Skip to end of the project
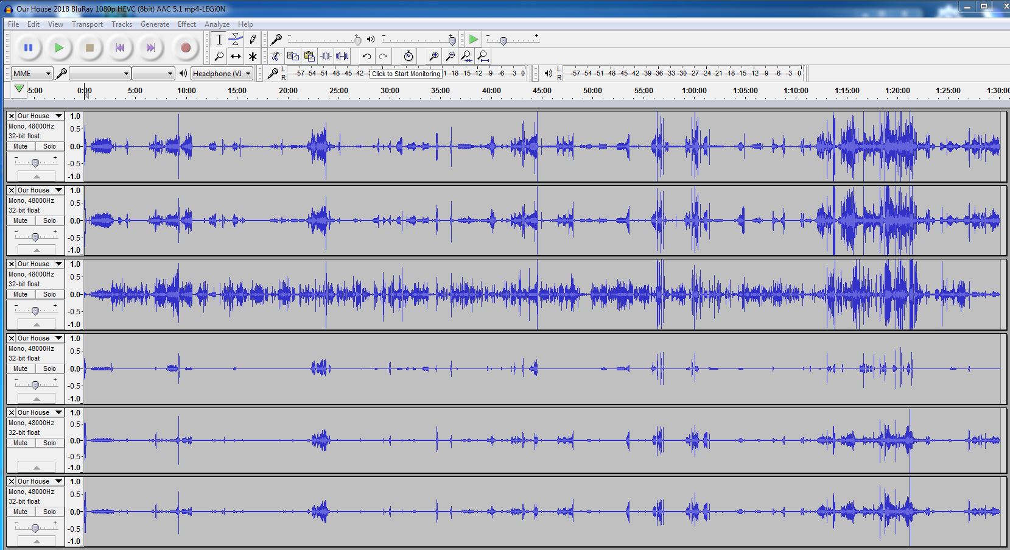 click(x=150, y=48)
